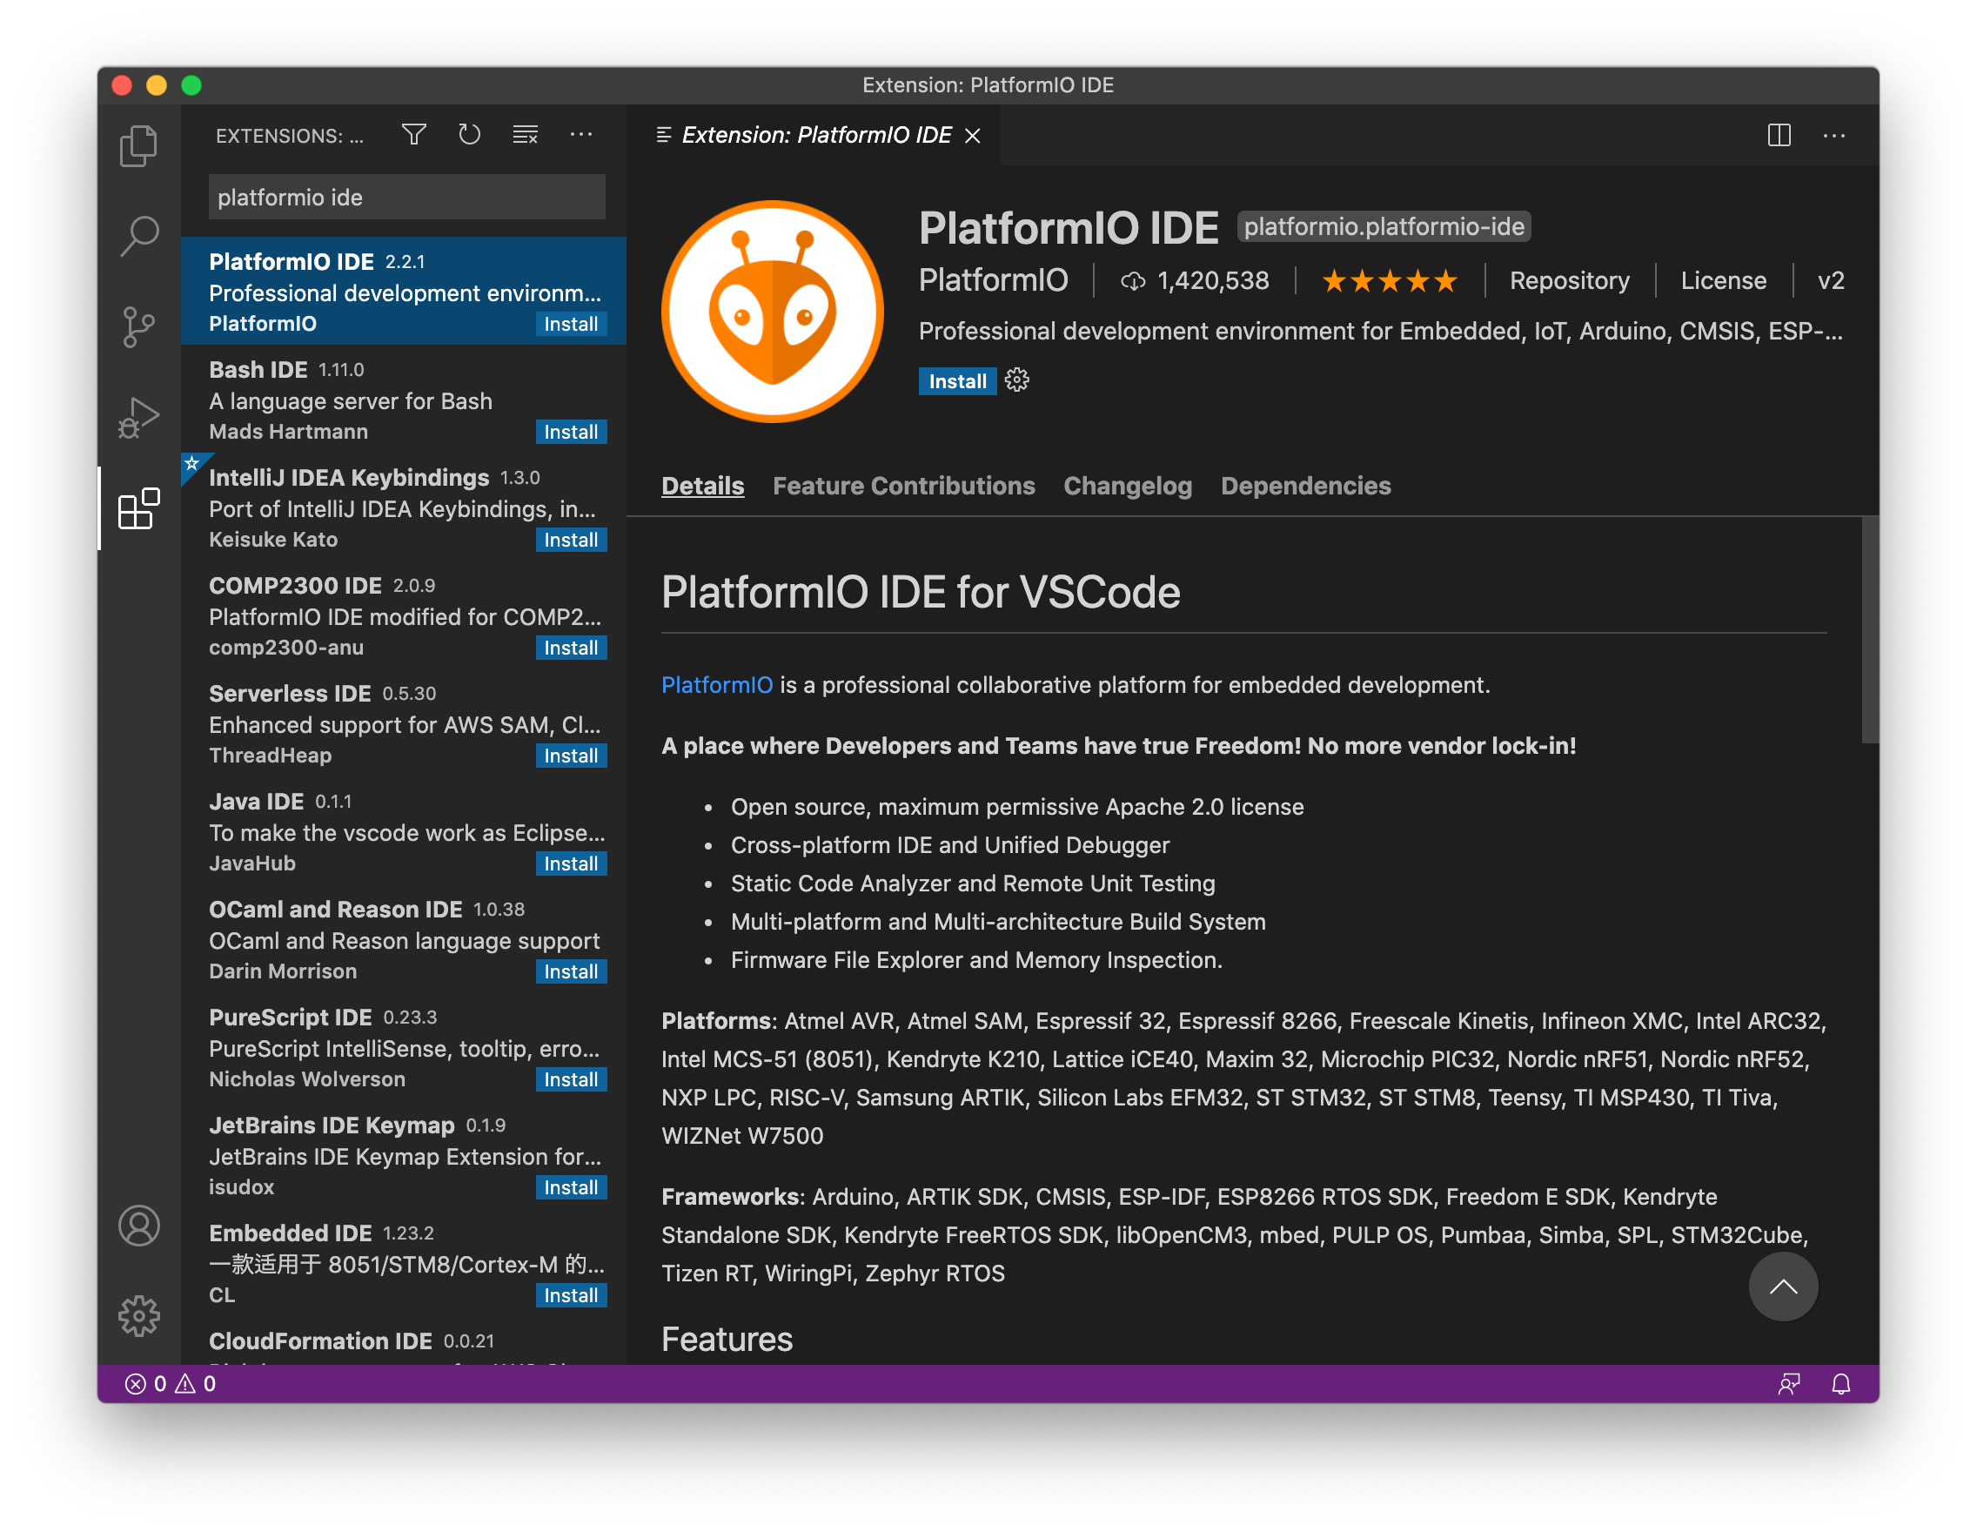The height and width of the screenshot is (1532, 1977).
Task: Clear extensions search results icon
Action: click(x=525, y=135)
